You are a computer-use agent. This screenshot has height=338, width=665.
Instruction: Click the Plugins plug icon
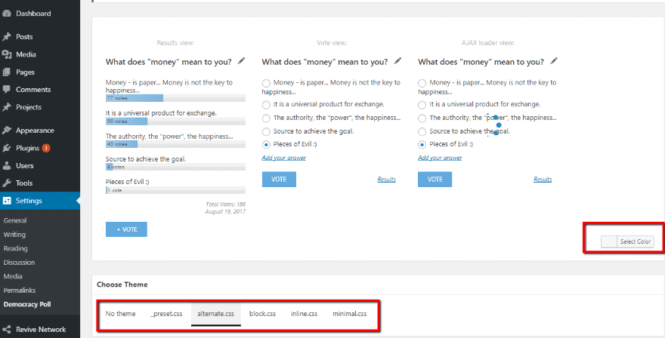tap(6, 148)
